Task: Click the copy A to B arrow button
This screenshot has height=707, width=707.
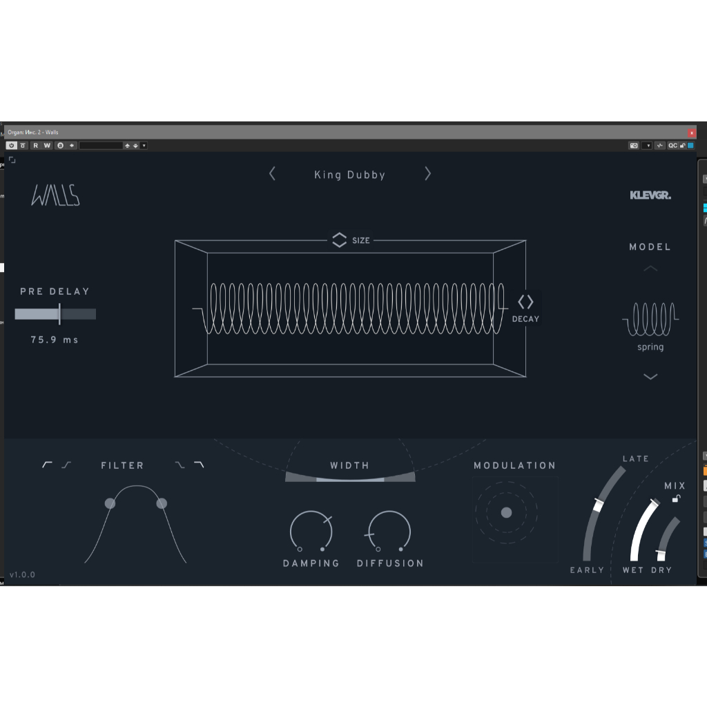Action: (72, 146)
